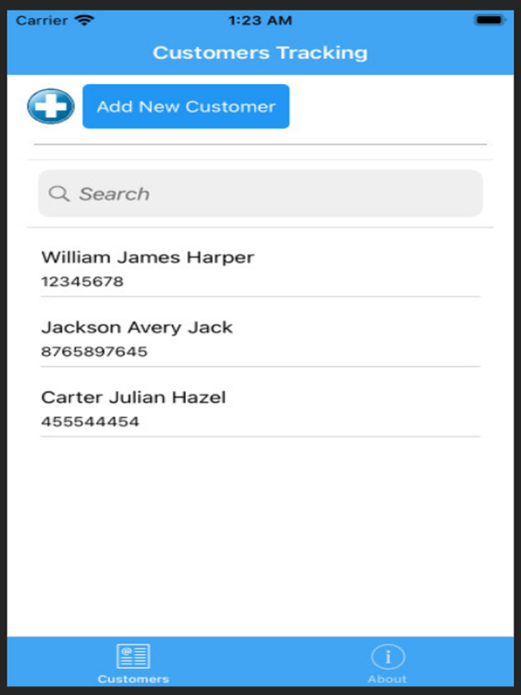Image resolution: width=521 pixels, height=695 pixels.
Task: Open the About info icon
Action: tap(387, 656)
